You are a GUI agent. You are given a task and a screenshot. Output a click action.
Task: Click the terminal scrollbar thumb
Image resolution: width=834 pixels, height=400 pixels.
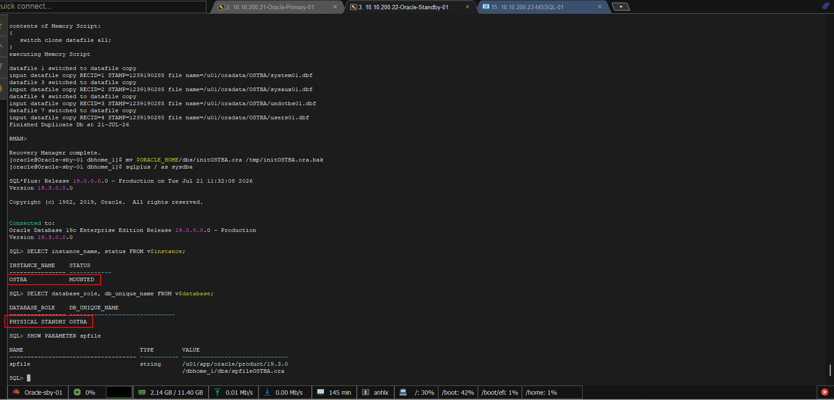[830, 370]
